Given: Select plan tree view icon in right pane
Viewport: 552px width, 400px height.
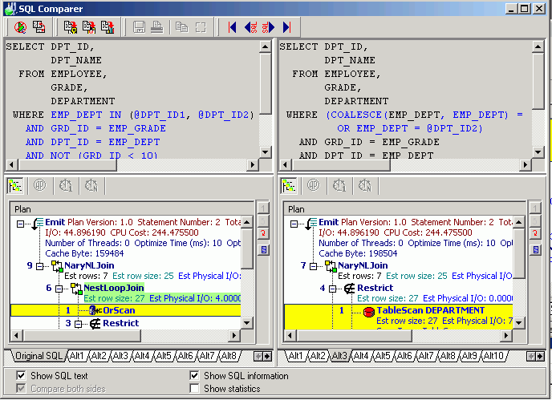Looking at the screenshot, I should pyautogui.click(x=289, y=185).
